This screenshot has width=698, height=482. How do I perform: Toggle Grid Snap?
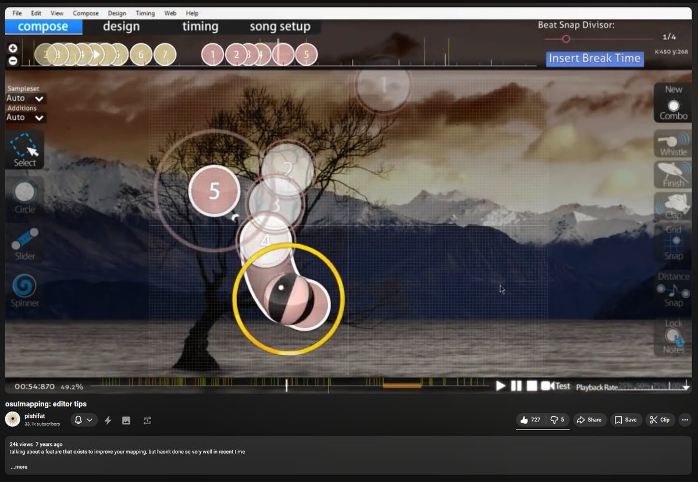coord(673,242)
